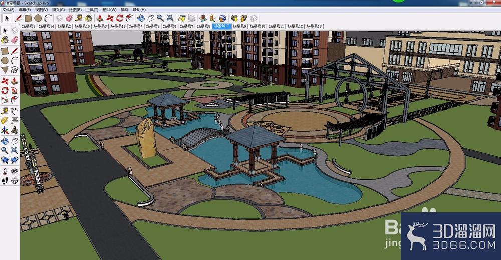Viewport: 501px width, 260px height.
Task: Select the Look Around eye tool
Action: 15,171
